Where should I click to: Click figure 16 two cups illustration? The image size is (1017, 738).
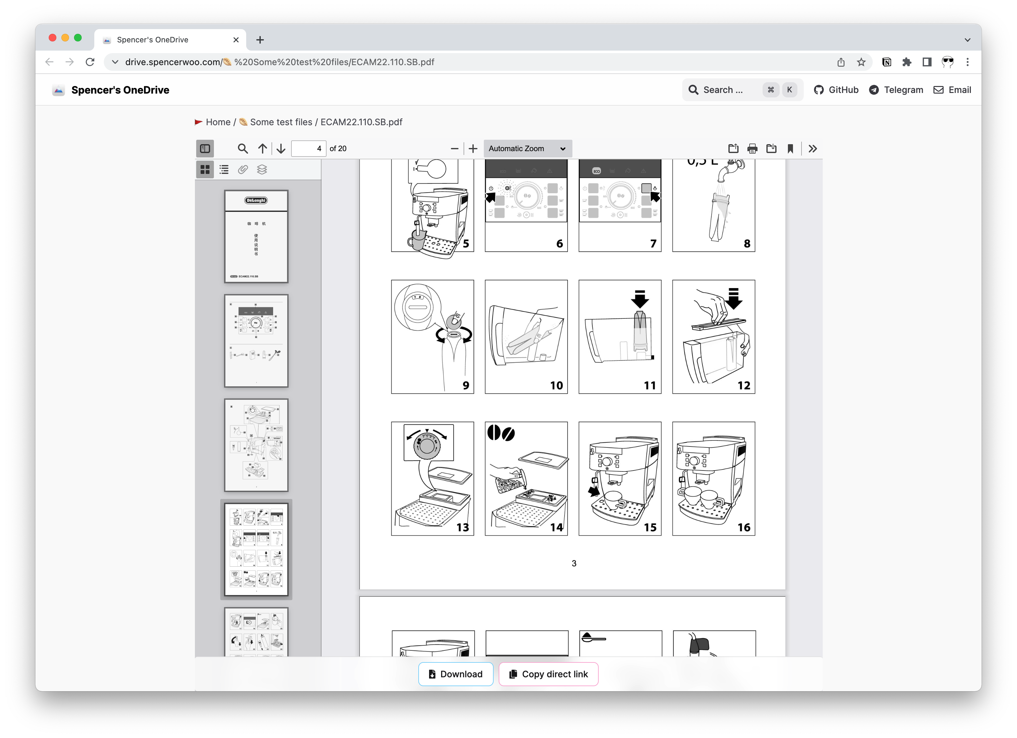pyautogui.click(x=714, y=478)
